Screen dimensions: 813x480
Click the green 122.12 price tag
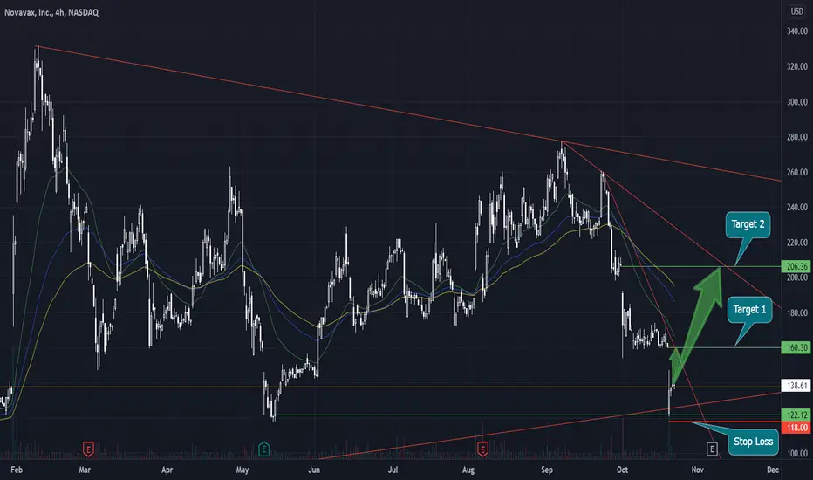796,415
